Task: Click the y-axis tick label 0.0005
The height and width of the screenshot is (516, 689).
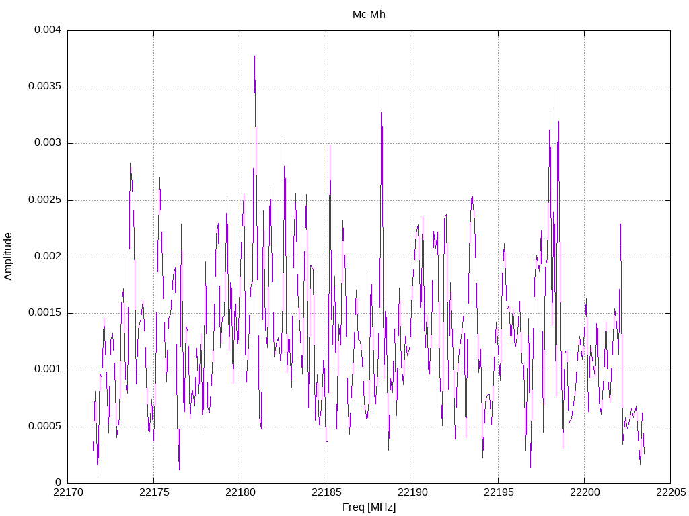Action: pos(44,426)
